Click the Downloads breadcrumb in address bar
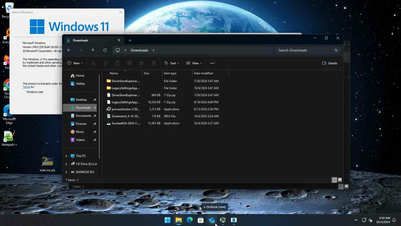401x226 pixels. tap(139, 50)
